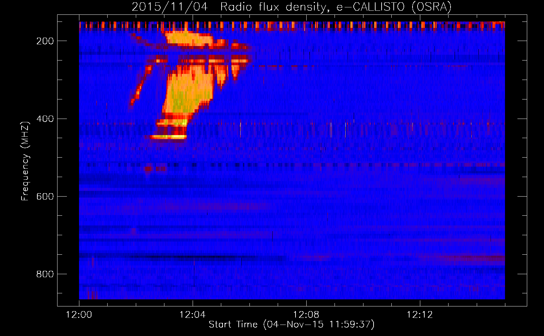544x336 pixels.
Task: Click the plot title '2015/11/04 Radio flux density'
Action: 291,7
